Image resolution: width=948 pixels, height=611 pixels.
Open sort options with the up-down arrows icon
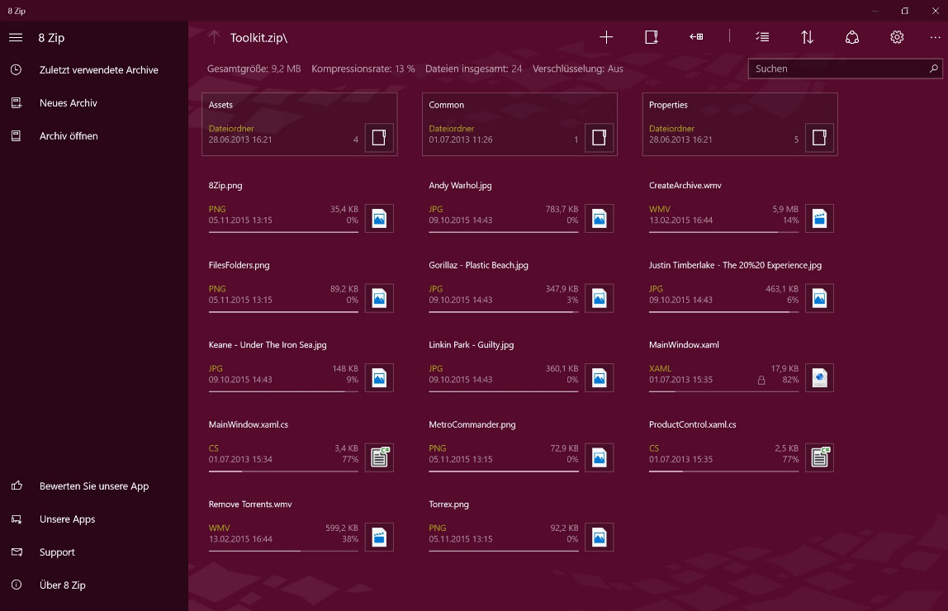click(x=807, y=37)
